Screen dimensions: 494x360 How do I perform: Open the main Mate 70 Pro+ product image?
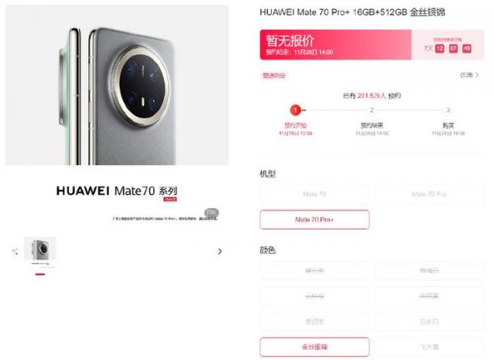pyautogui.click(x=117, y=85)
